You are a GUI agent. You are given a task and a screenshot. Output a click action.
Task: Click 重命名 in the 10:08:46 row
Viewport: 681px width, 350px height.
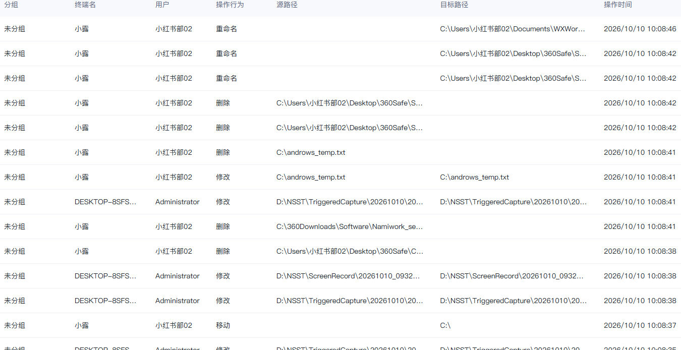[226, 29]
